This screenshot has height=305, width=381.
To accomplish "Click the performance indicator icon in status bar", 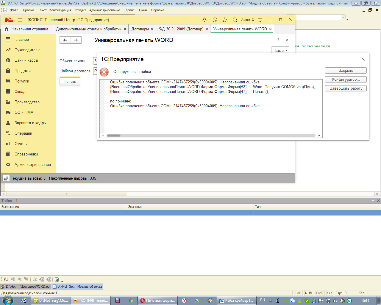I will tap(6, 178).
